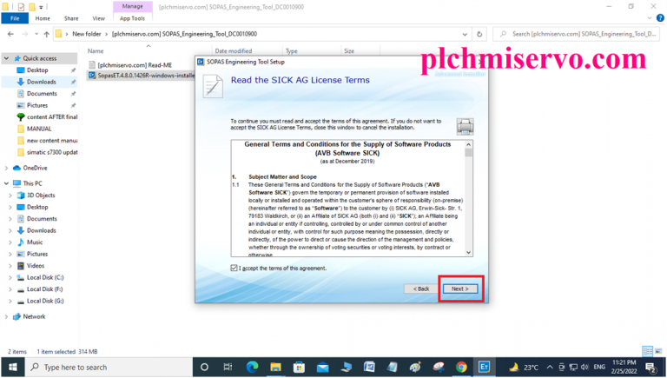Switch to the Share ribbon tab
This screenshot has height=378, width=667.
tap(71, 18)
